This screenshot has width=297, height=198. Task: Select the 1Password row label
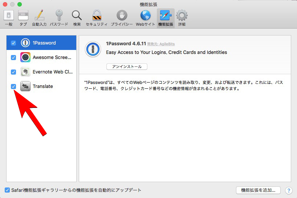click(x=44, y=43)
